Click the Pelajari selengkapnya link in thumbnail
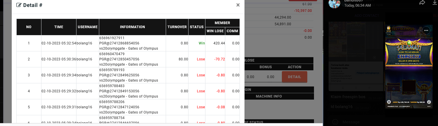438x126 pixels. [368, 73]
